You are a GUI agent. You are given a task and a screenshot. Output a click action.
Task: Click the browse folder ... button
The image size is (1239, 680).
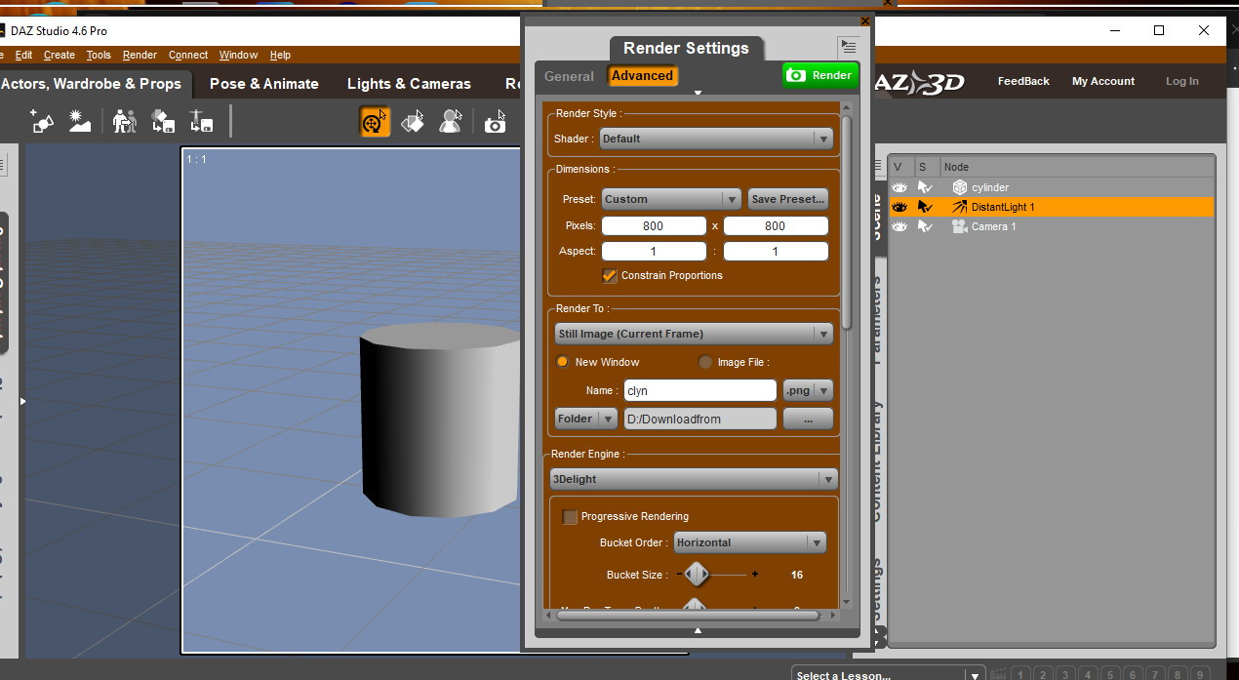pos(808,419)
